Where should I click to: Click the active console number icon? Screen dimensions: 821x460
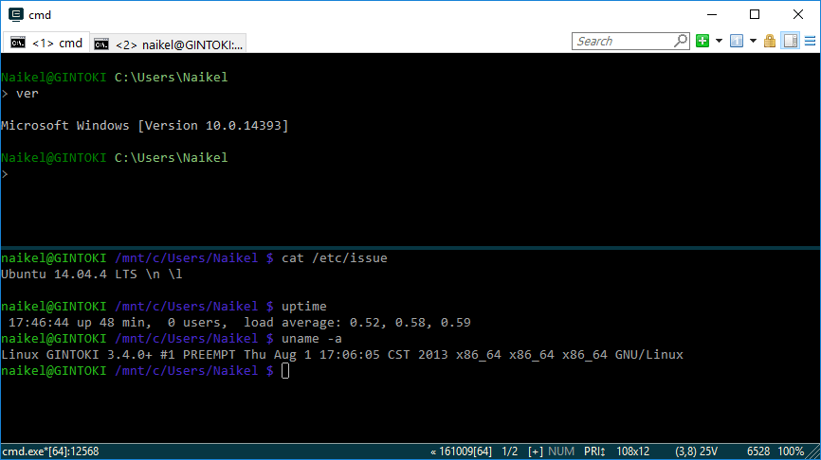(x=738, y=42)
